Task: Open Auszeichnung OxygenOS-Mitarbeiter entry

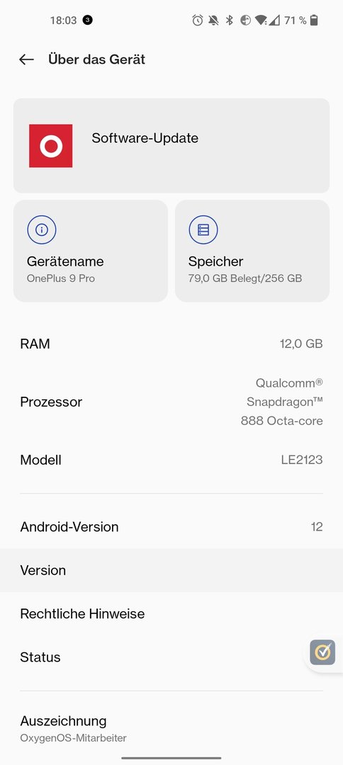Action: 171,728
